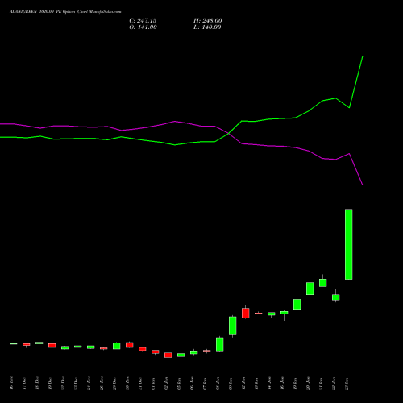Image resolution: width=403 pixels, height=403 pixels.
Task: Click the purple indicator line's final low point
Action: [363, 185]
